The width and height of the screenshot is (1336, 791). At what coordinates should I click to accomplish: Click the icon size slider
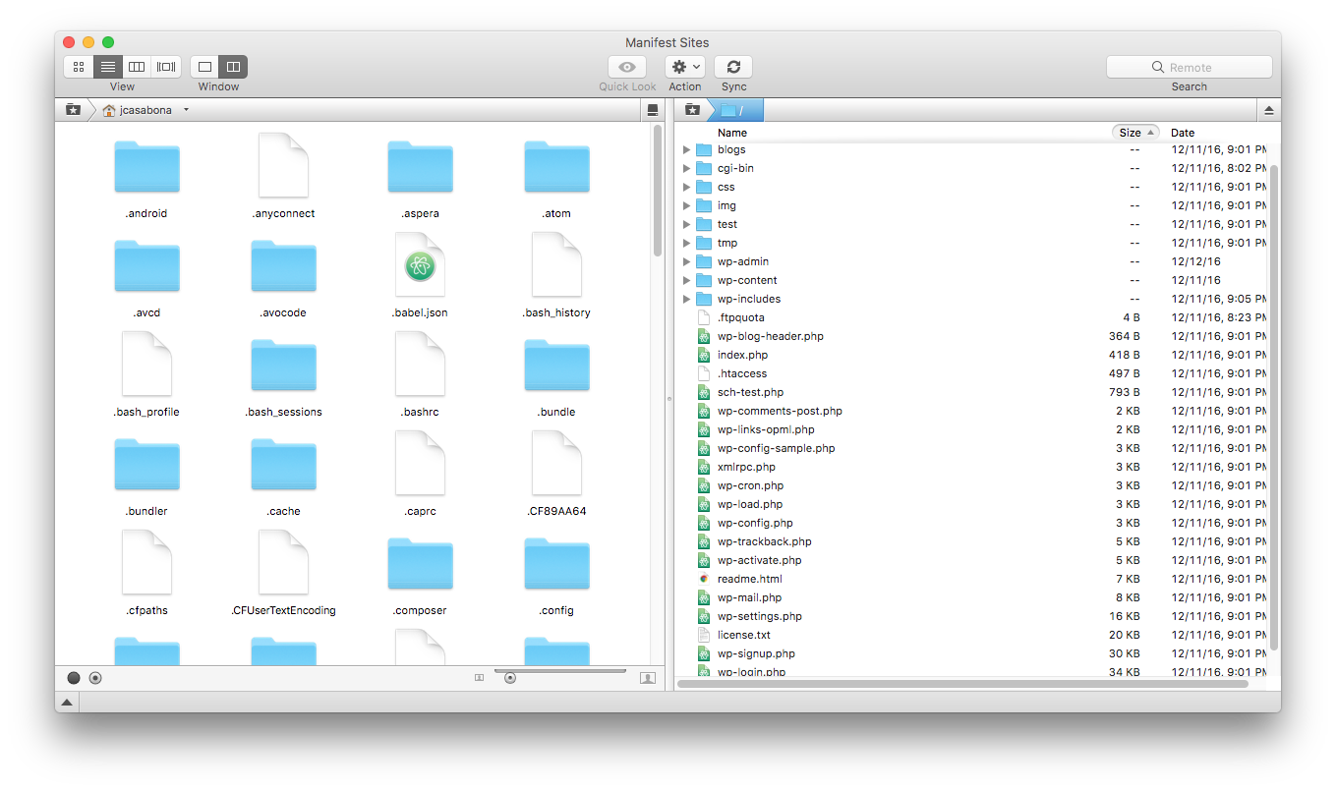509,678
